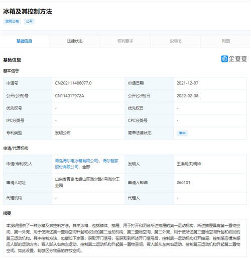Open 青岛海尔电冰箱有限公司 applicant link
Screen dimensions: 251x259
coord(76,161)
